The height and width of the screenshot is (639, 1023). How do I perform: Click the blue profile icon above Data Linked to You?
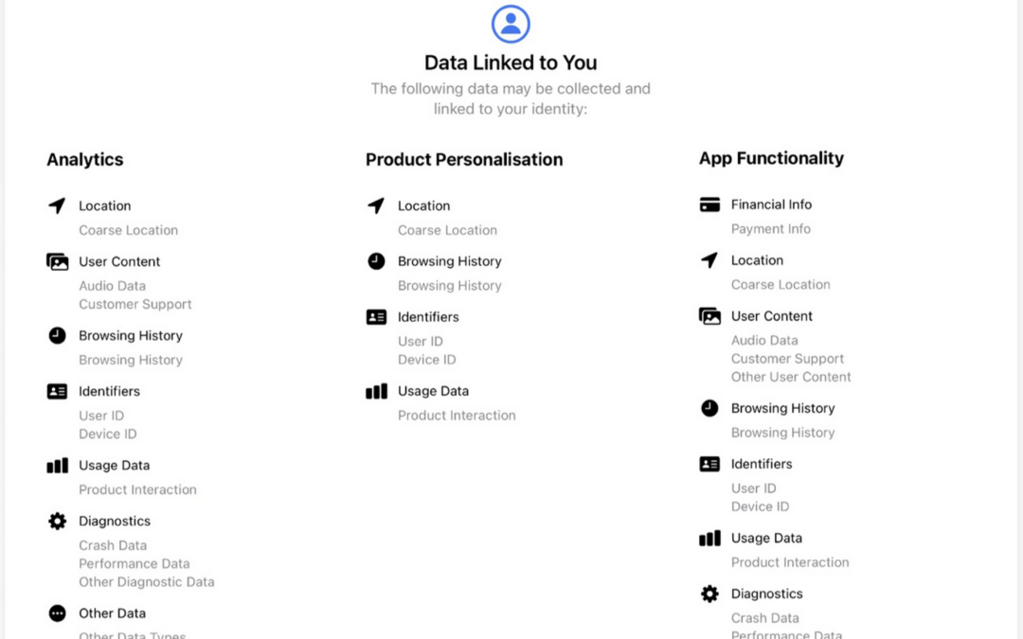(x=511, y=24)
